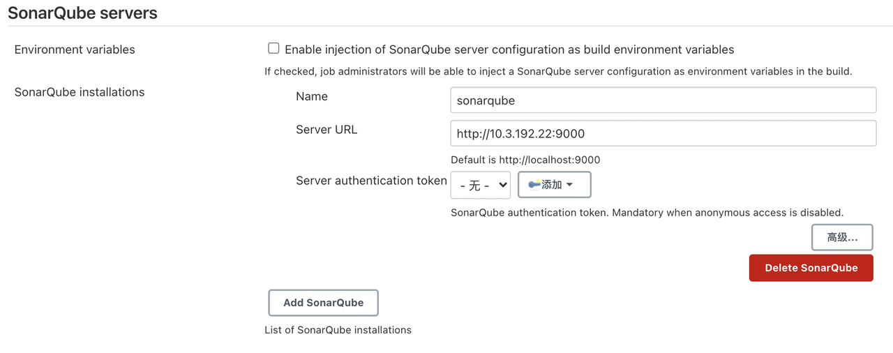Click the 'SonarQube servers' section heading
The image size is (893, 353).
pos(82,13)
